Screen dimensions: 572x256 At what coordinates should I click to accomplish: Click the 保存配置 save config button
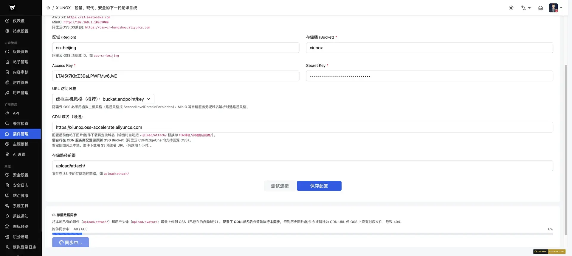319,186
